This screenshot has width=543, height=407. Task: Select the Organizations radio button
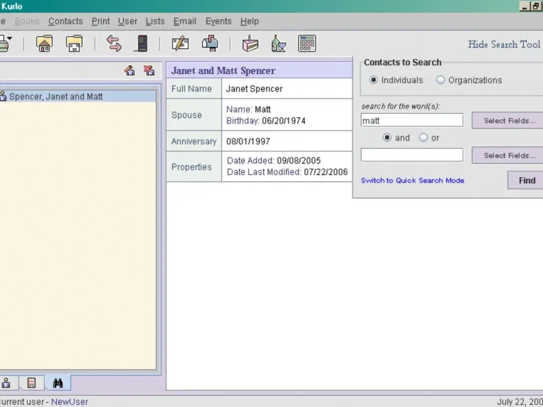click(440, 80)
